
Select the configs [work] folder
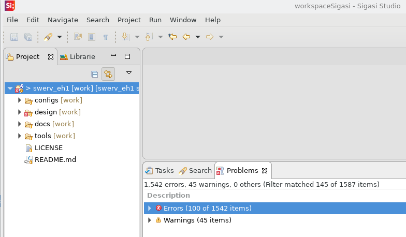point(58,100)
